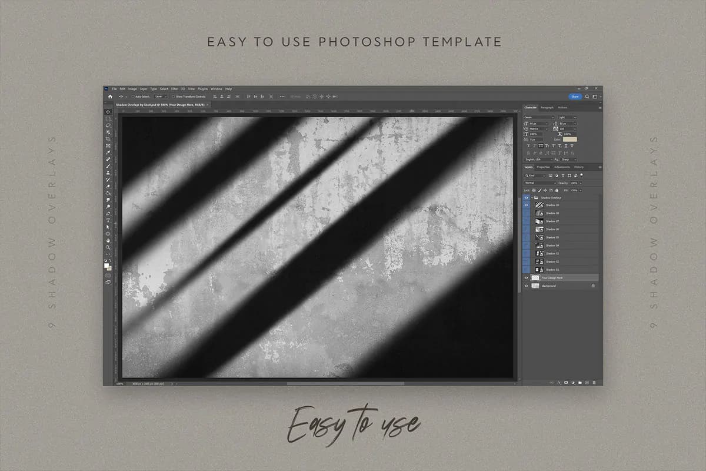706x471 pixels.
Task: Hide the Background layer
Action: coord(527,286)
